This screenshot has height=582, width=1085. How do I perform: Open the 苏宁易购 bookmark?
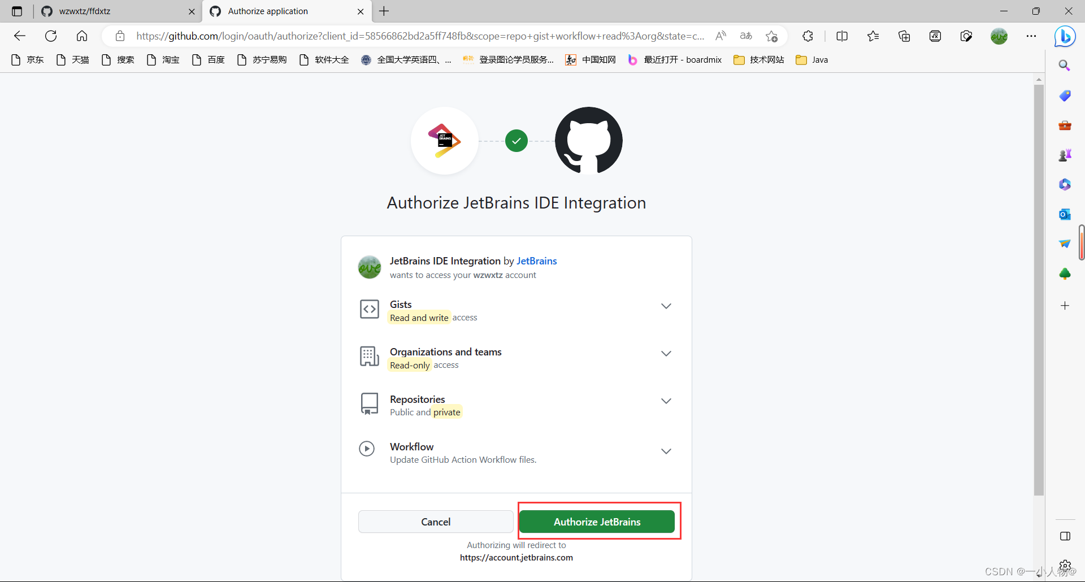(262, 60)
